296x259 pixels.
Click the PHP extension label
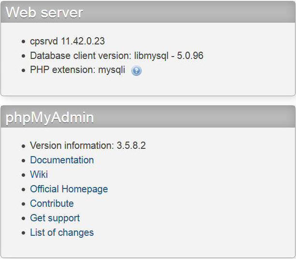tap(63, 70)
